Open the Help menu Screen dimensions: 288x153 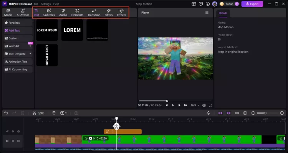56,4
